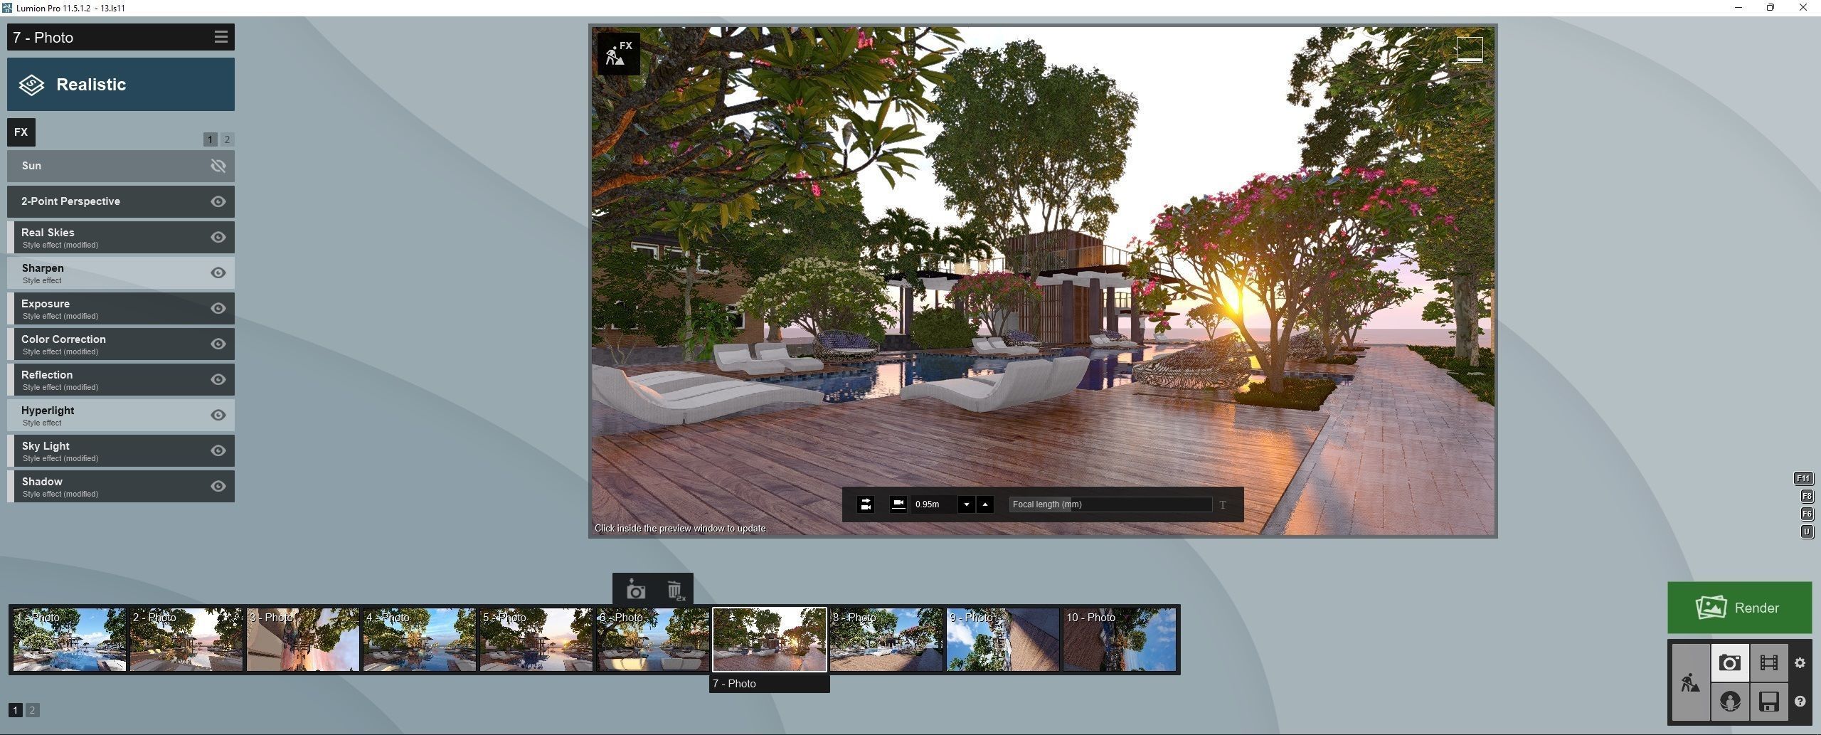Toggle Real Skies effect visibility
The image size is (1821, 735).
pos(218,237)
